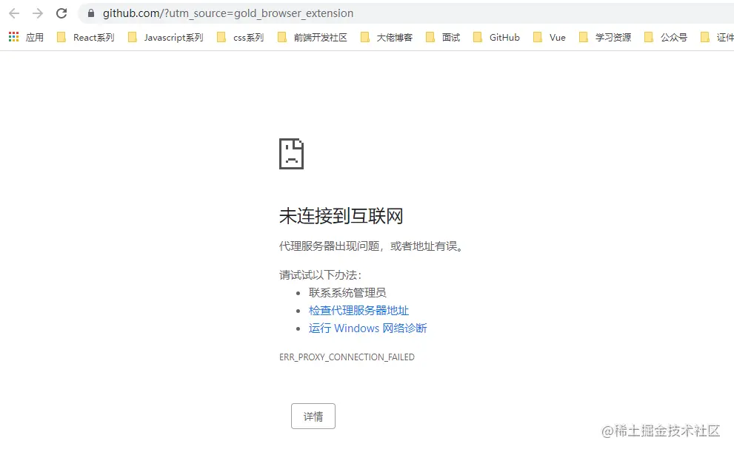Open the 前端开发社区 bookmark folder
The image size is (734, 452).
tap(313, 38)
